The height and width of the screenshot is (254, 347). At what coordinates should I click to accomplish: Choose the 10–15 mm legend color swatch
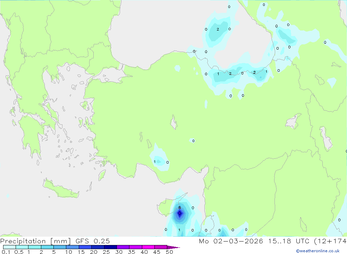pos(73,247)
